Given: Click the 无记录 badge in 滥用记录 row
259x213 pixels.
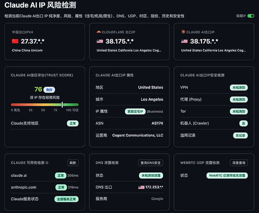Looking at the screenshot, I should pyautogui.click(x=240, y=135).
